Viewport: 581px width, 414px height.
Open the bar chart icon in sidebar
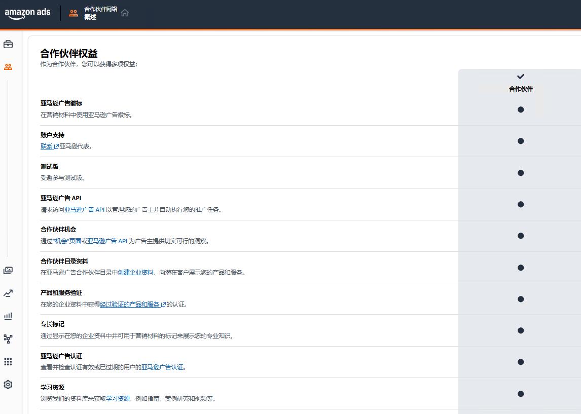click(x=8, y=316)
